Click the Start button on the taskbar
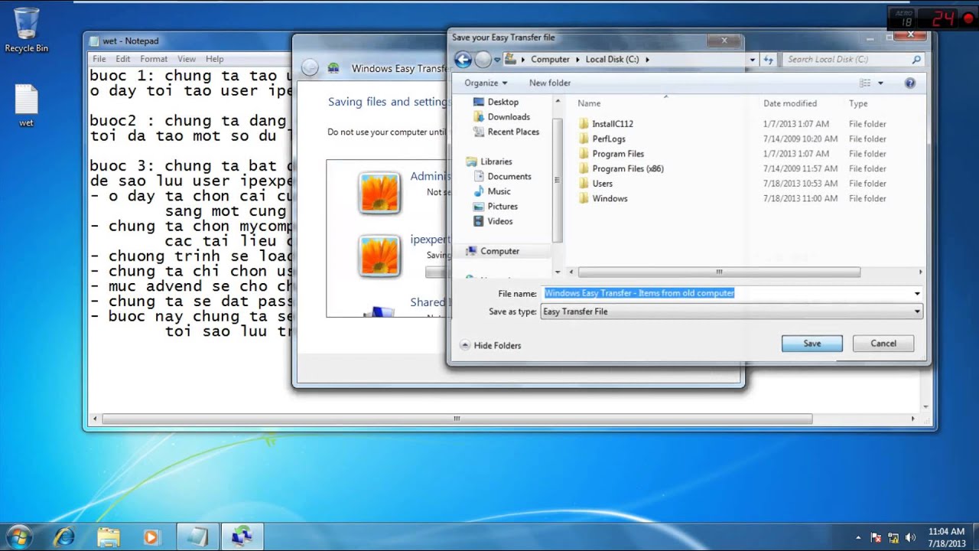The image size is (979, 551). [x=18, y=536]
